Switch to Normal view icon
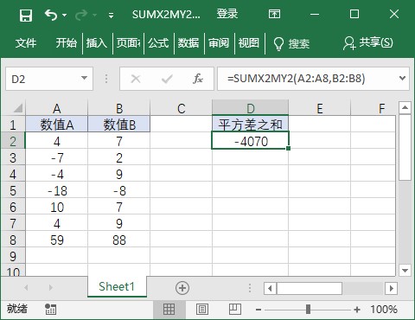 pos(169,310)
